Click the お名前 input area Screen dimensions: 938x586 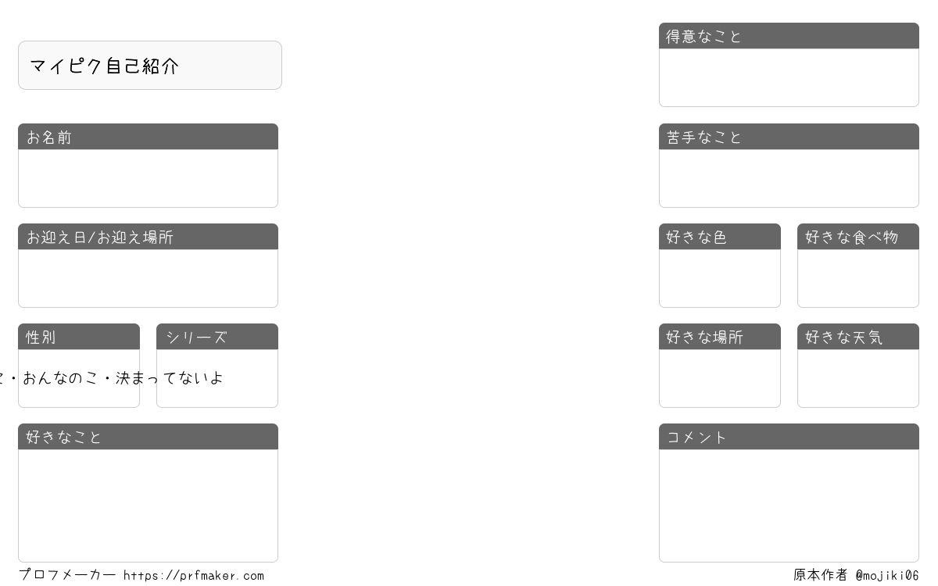148,178
